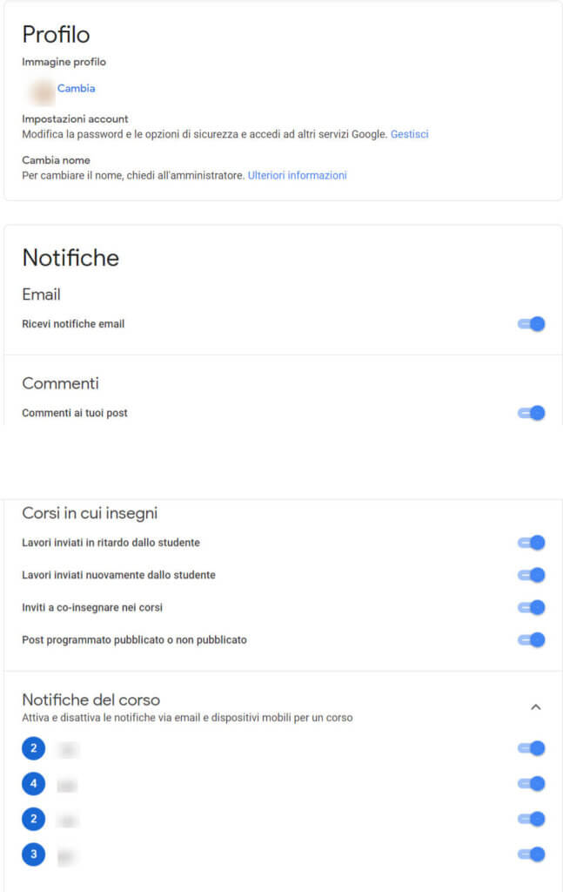
Task: Toggle Post programmato pubblicato o non pubblicato
Action: (532, 639)
